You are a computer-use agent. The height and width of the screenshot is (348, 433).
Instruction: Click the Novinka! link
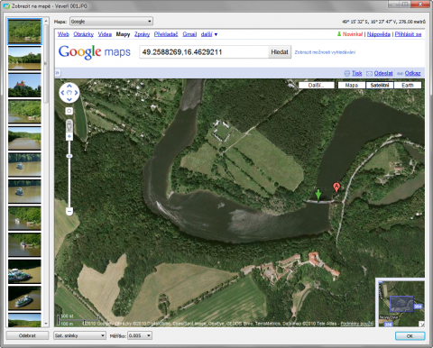click(353, 34)
